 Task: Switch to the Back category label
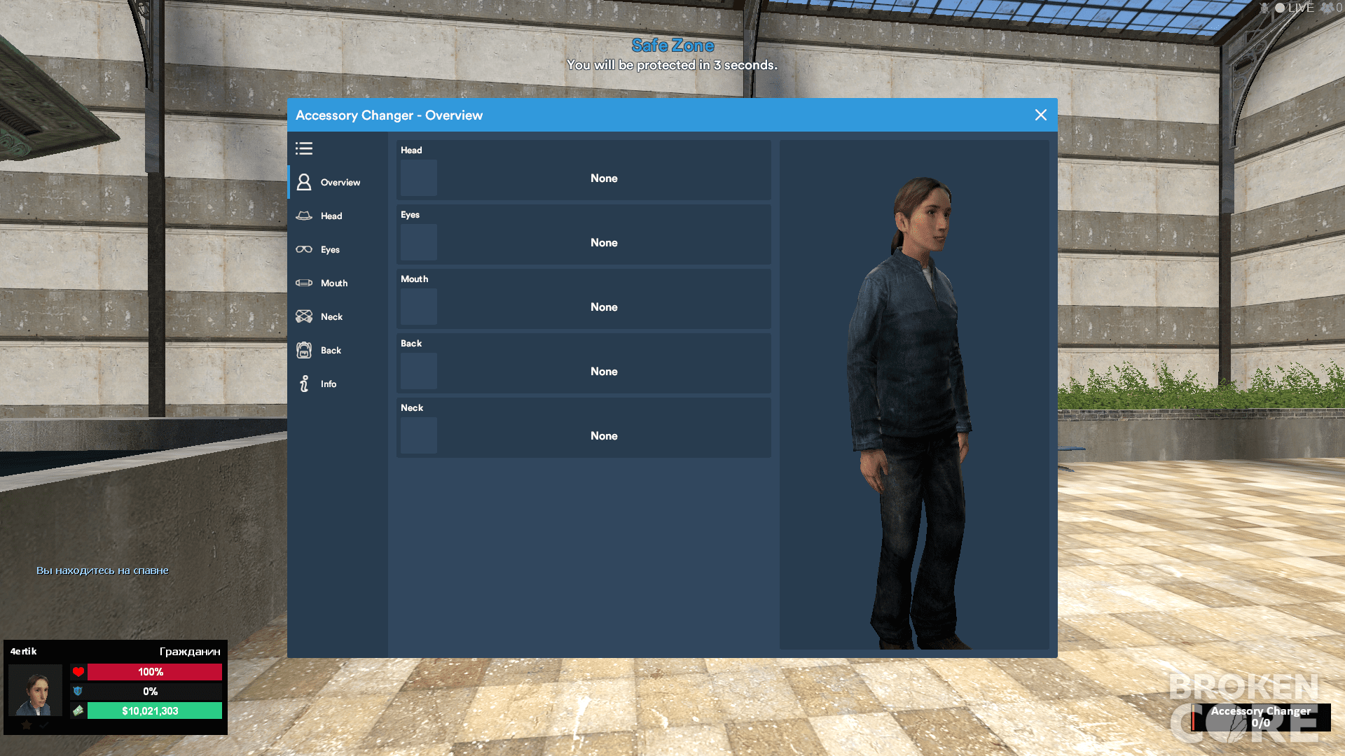tap(331, 351)
